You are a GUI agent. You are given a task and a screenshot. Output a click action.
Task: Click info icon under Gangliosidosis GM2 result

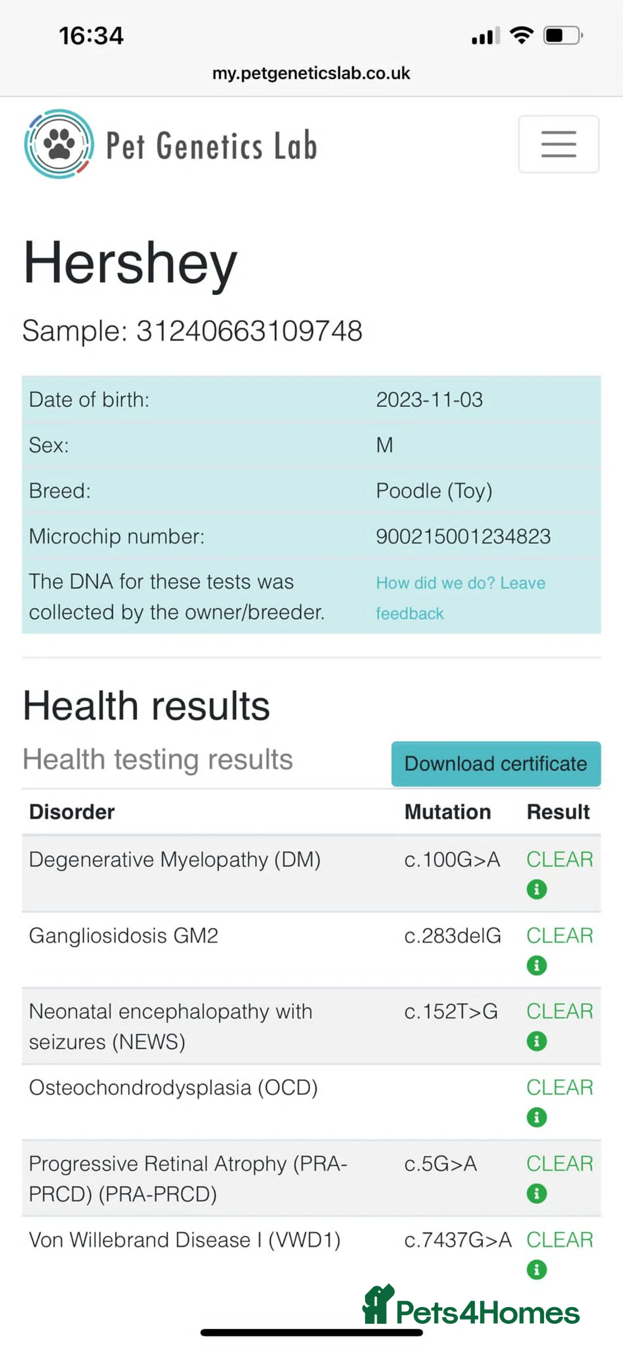(536, 965)
